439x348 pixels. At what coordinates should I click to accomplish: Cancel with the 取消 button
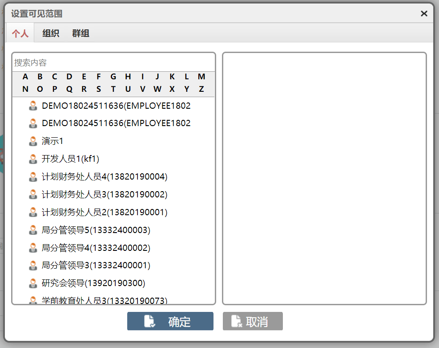click(x=253, y=321)
